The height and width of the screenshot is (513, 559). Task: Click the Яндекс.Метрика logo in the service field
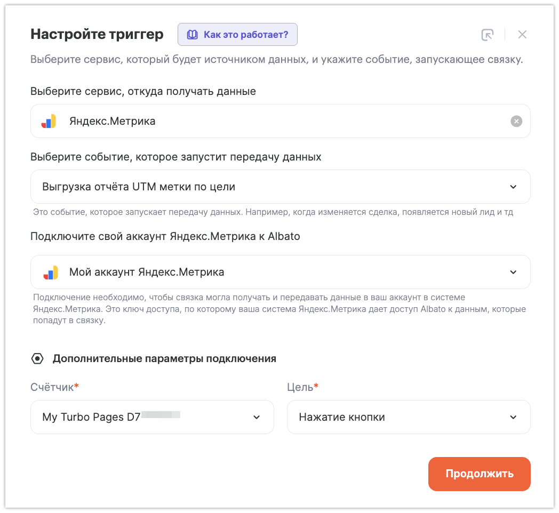click(x=49, y=121)
